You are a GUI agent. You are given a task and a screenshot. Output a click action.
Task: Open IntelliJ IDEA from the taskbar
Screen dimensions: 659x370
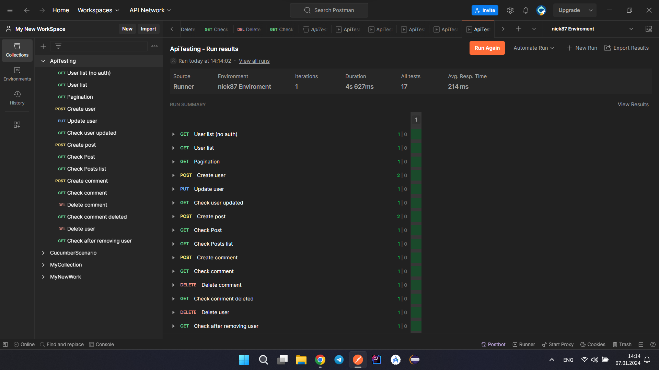click(x=377, y=360)
